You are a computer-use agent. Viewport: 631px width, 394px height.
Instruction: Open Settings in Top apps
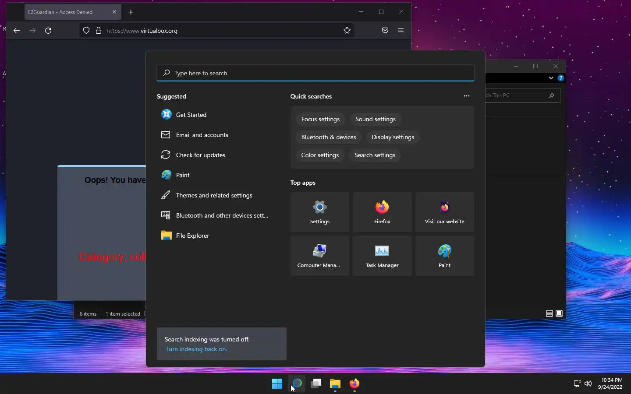point(320,212)
